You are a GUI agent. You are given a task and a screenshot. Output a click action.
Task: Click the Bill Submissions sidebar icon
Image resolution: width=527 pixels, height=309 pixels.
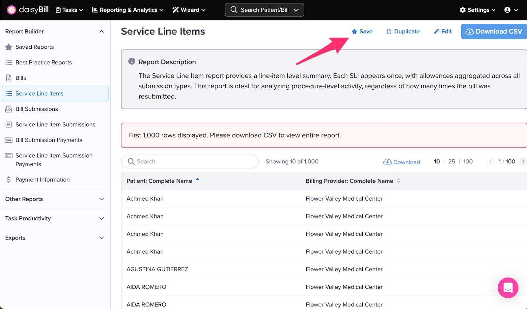pyautogui.click(x=9, y=109)
